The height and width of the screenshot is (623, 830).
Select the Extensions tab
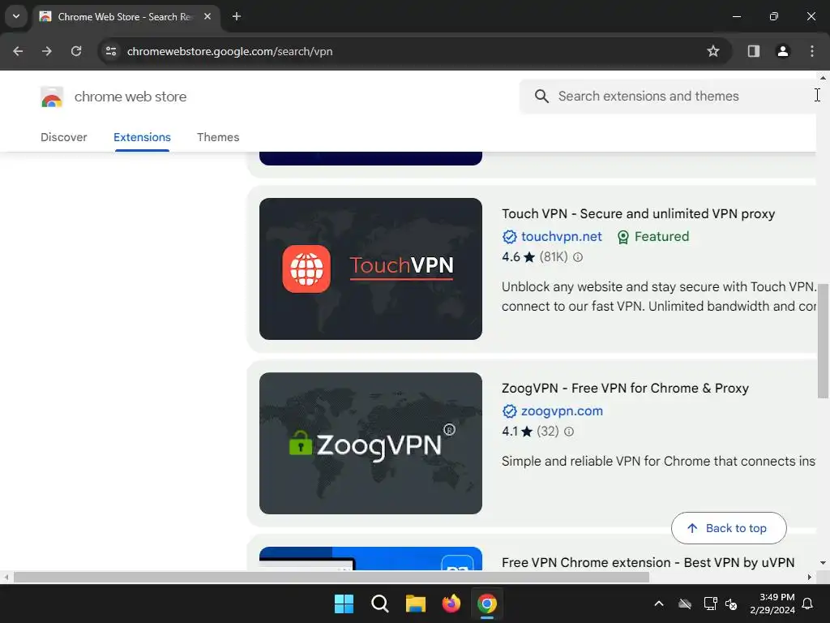(x=142, y=137)
